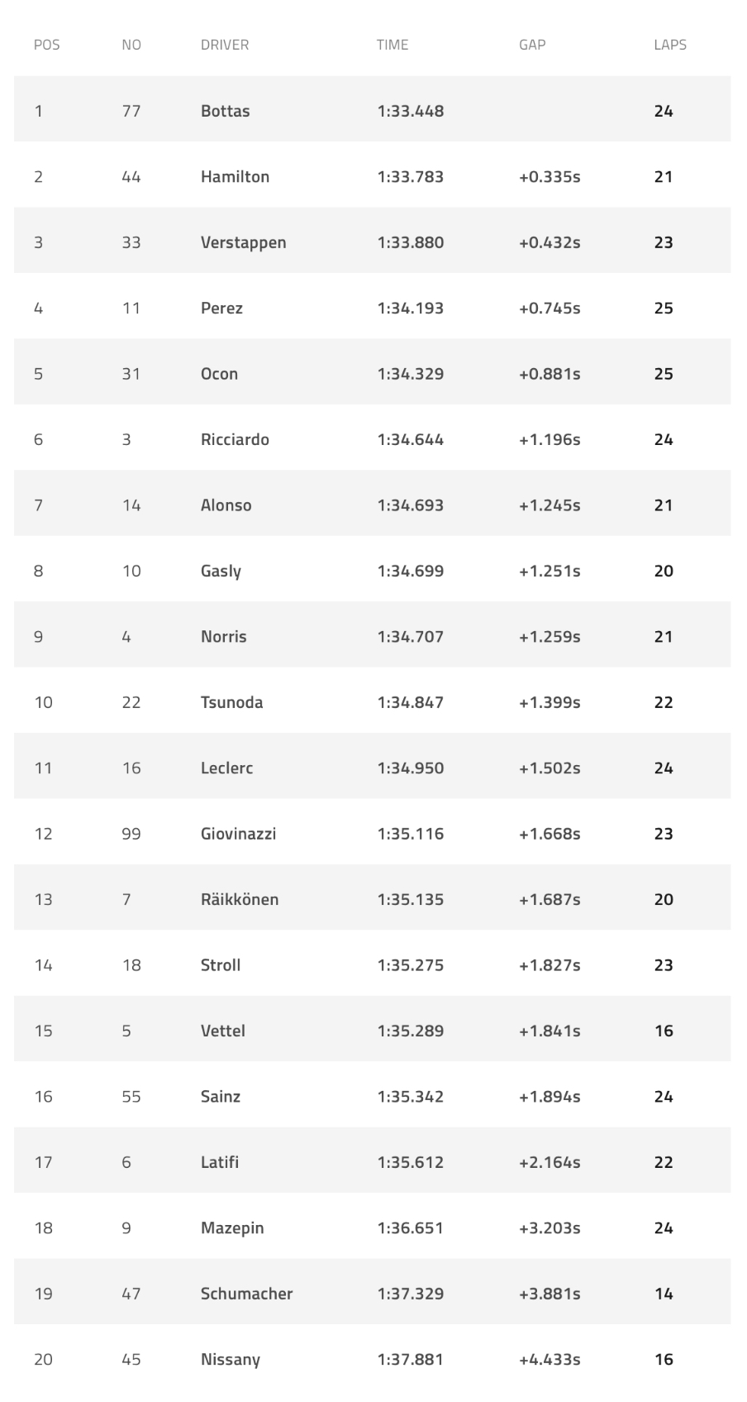Click Räikkönen's name

tap(240, 899)
